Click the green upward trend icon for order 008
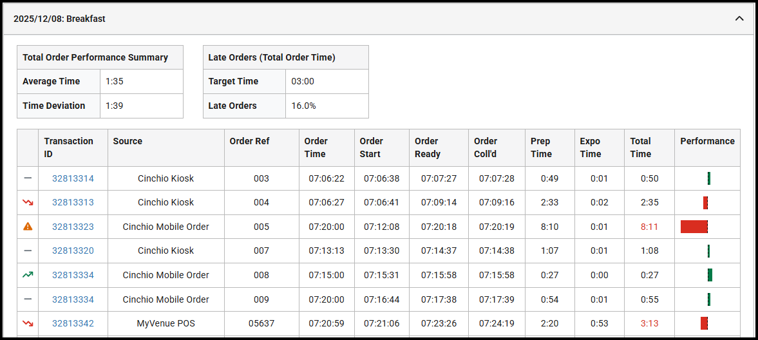 click(28, 275)
